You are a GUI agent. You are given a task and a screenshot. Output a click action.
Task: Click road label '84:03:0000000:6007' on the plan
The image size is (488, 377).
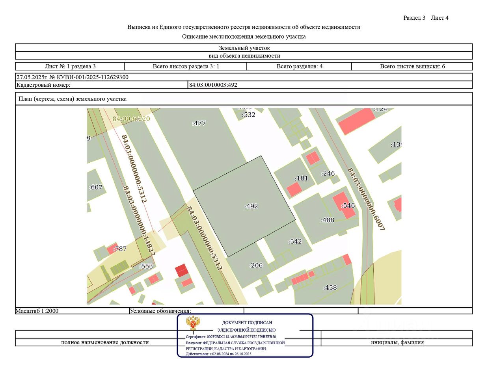[x=366, y=199]
